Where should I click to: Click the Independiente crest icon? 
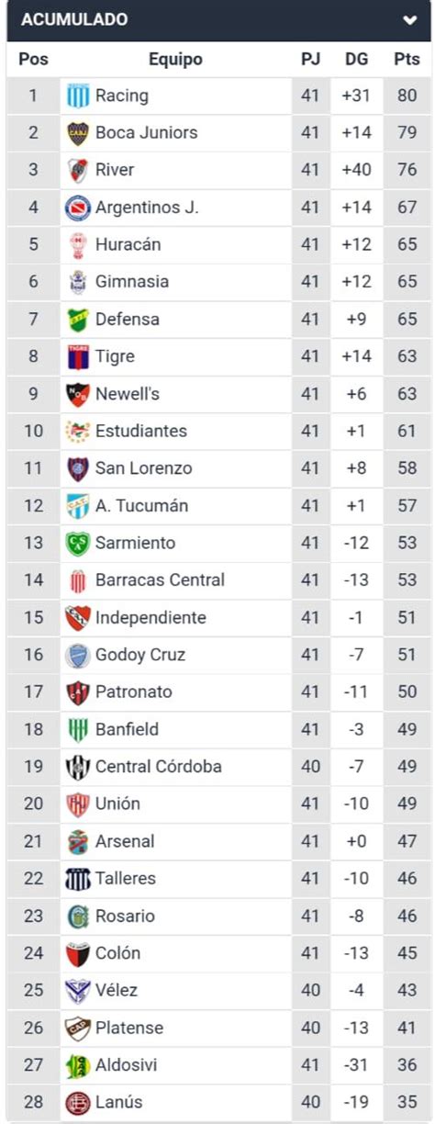78,618
